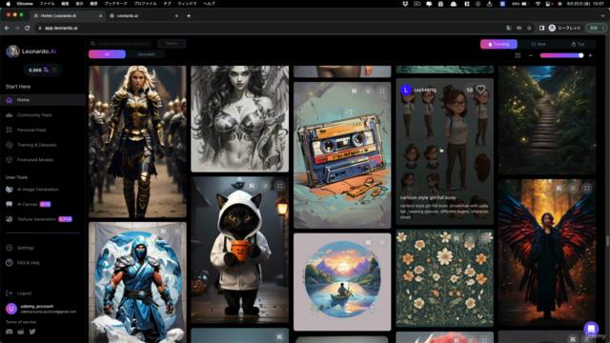Like the cartoon style girl image
Viewport: 610px width, 343px height.
click(x=480, y=90)
